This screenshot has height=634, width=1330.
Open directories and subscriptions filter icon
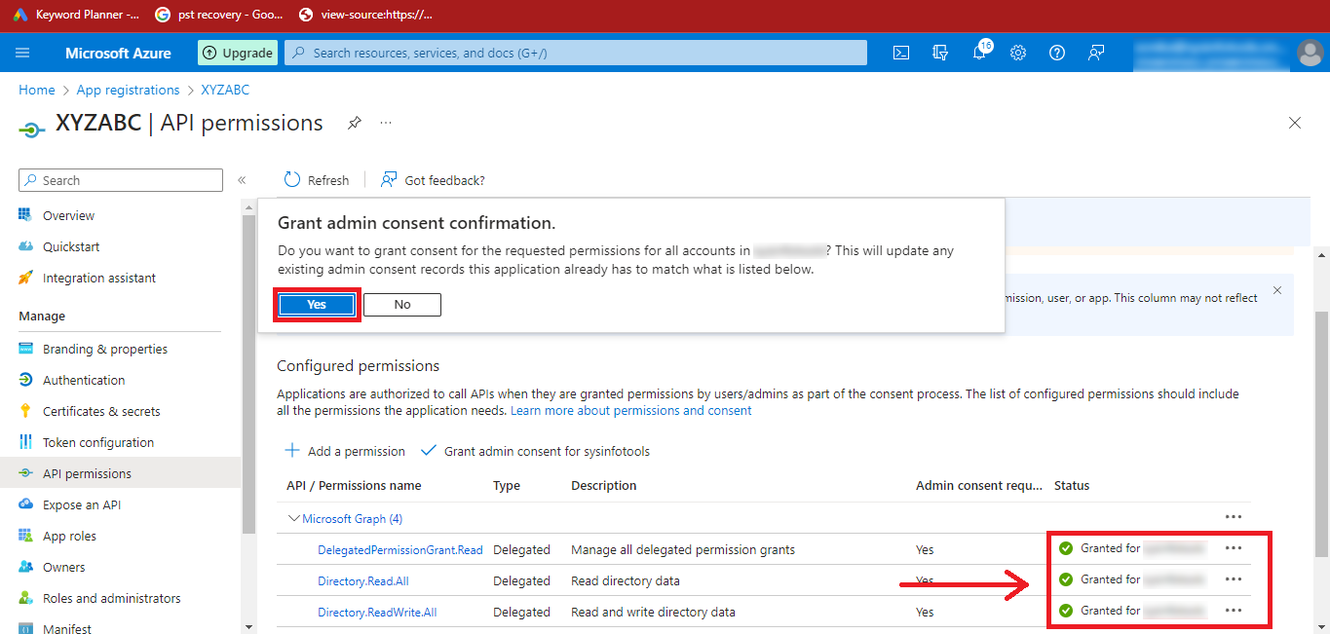point(940,54)
